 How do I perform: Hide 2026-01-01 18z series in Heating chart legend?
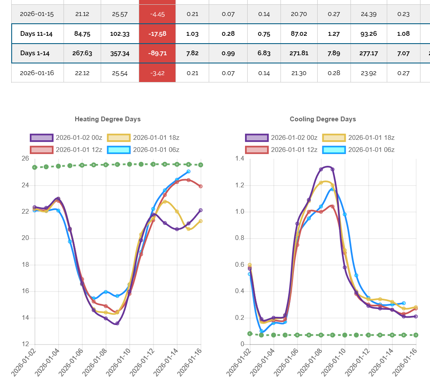pyautogui.click(x=156, y=138)
